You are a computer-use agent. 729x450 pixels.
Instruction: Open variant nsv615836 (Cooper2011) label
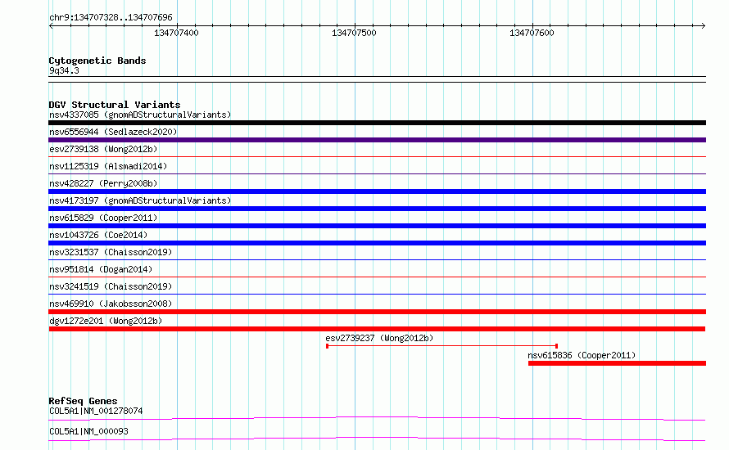(x=582, y=355)
